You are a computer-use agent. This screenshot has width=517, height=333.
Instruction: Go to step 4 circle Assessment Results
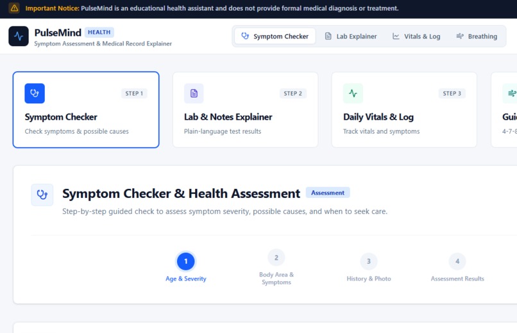pos(457,261)
